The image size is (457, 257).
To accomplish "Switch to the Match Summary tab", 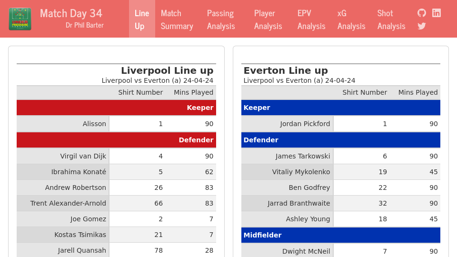I will [177, 19].
